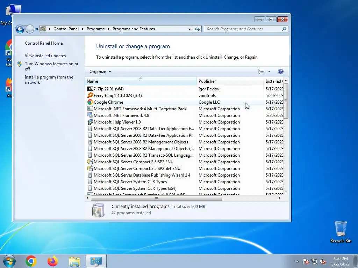Launch Firefox from the taskbar
The width and height of the screenshot is (358, 268).
tap(53, 261)
